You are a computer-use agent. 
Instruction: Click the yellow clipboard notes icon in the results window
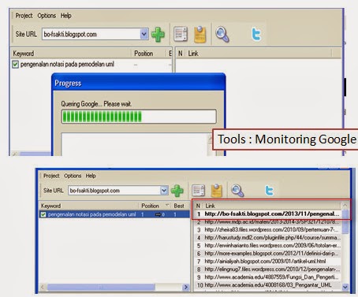pyautogui.click(x=217, y=191)
